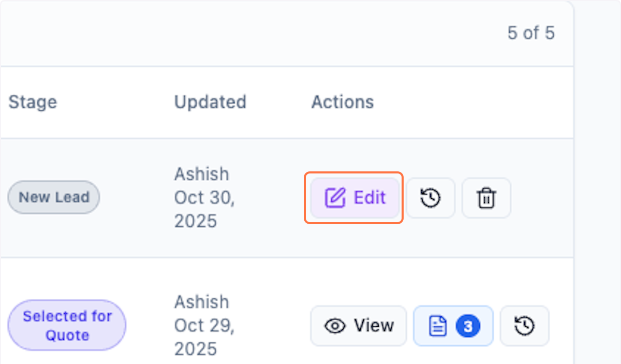The height and width of the screenshot is (364, 621).
Task: Sort by the Stage column header
Action: pyautogui.click(x=32, y=102)
